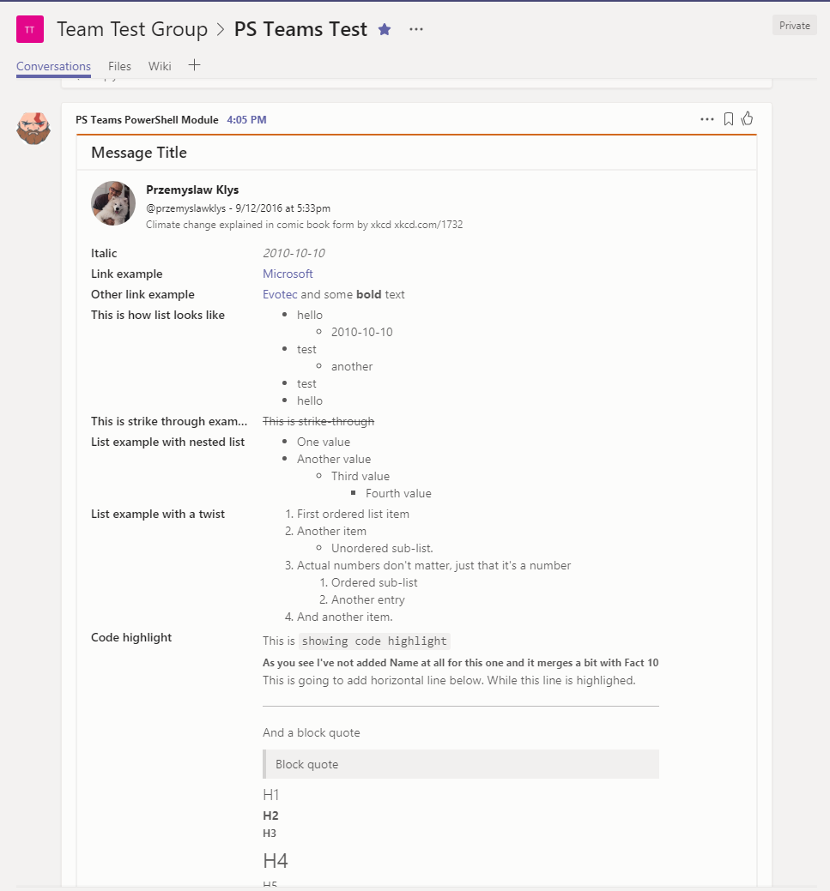Viewport: 830px width, 891px height.
Task: Bookmark the PS Teams PowerShell message
Action: tap(729, 119)
